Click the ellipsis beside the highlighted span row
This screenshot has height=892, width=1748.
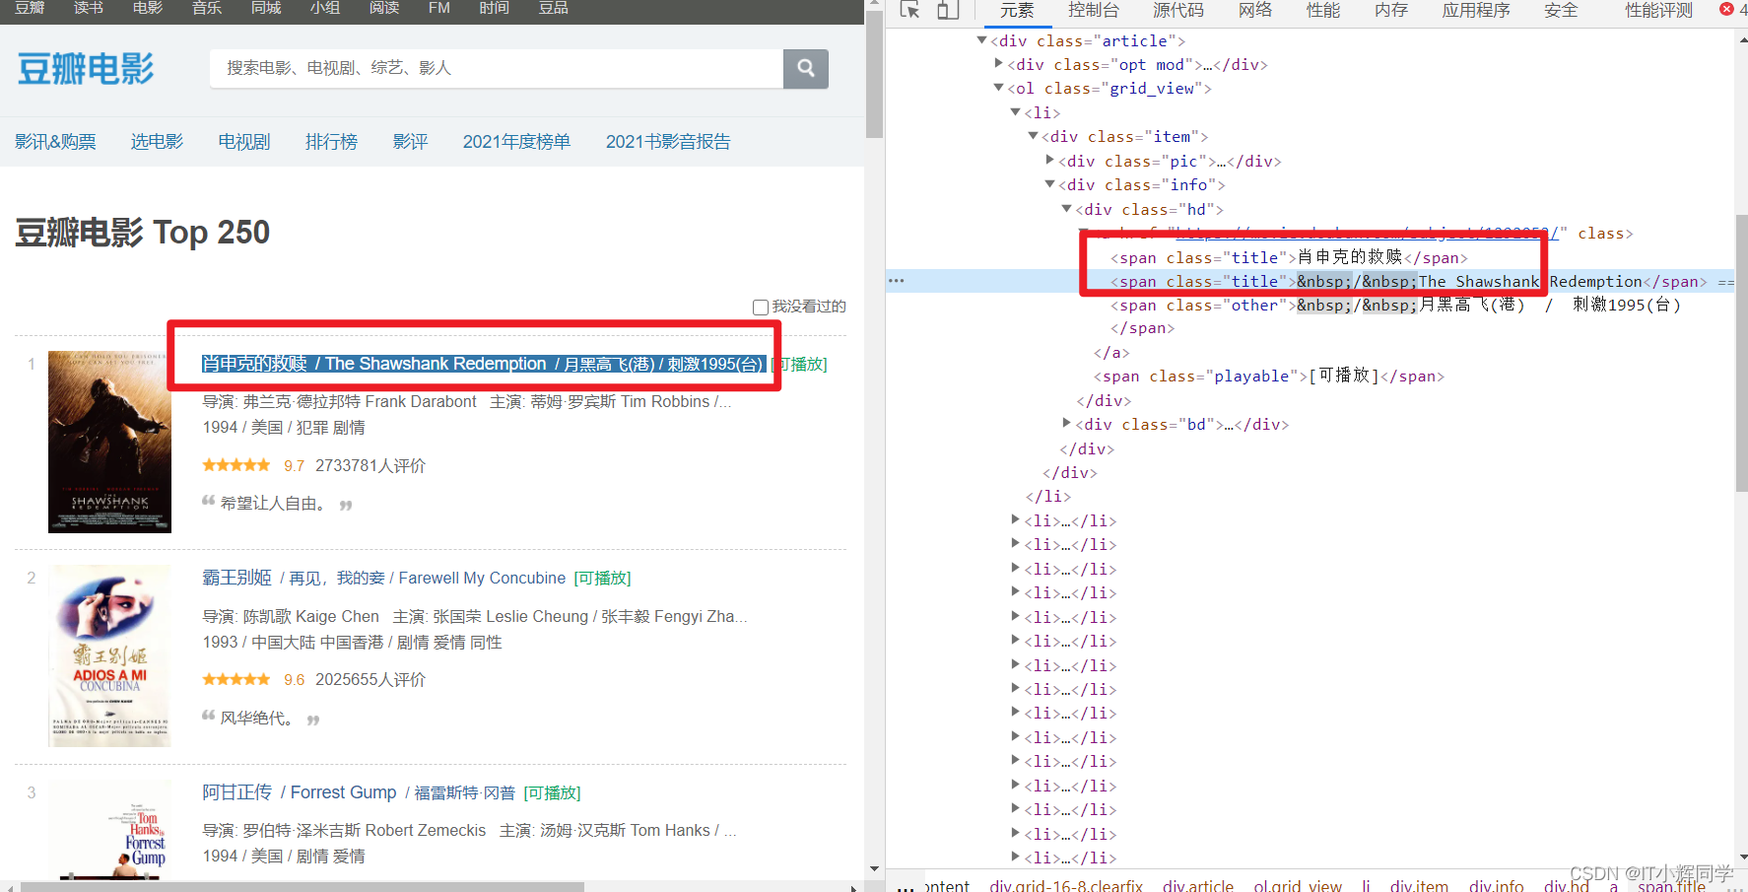coord(896,281)
